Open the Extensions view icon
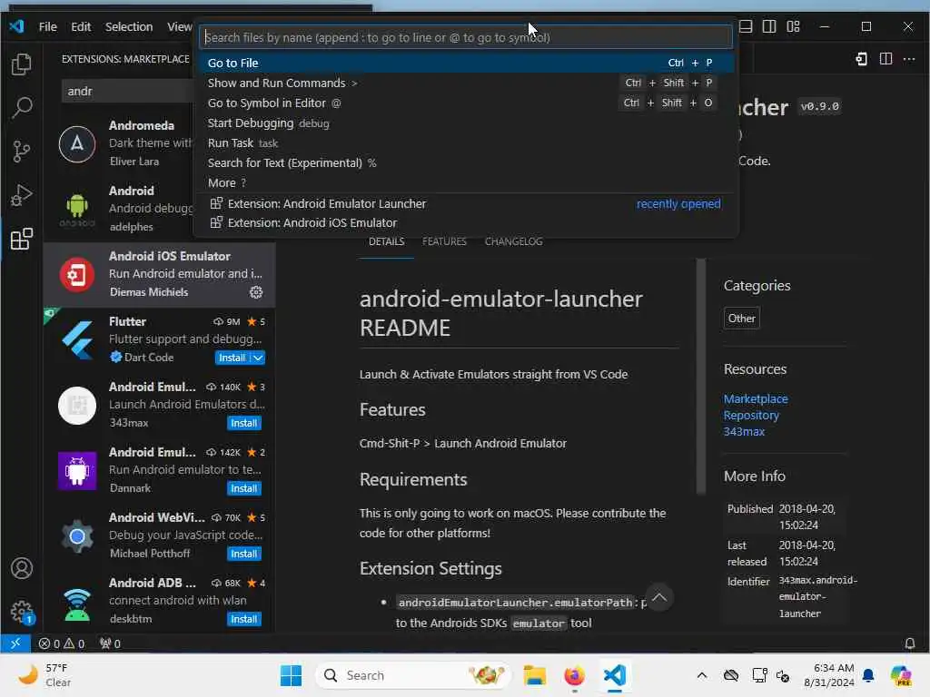 click(x=22, y=239)
